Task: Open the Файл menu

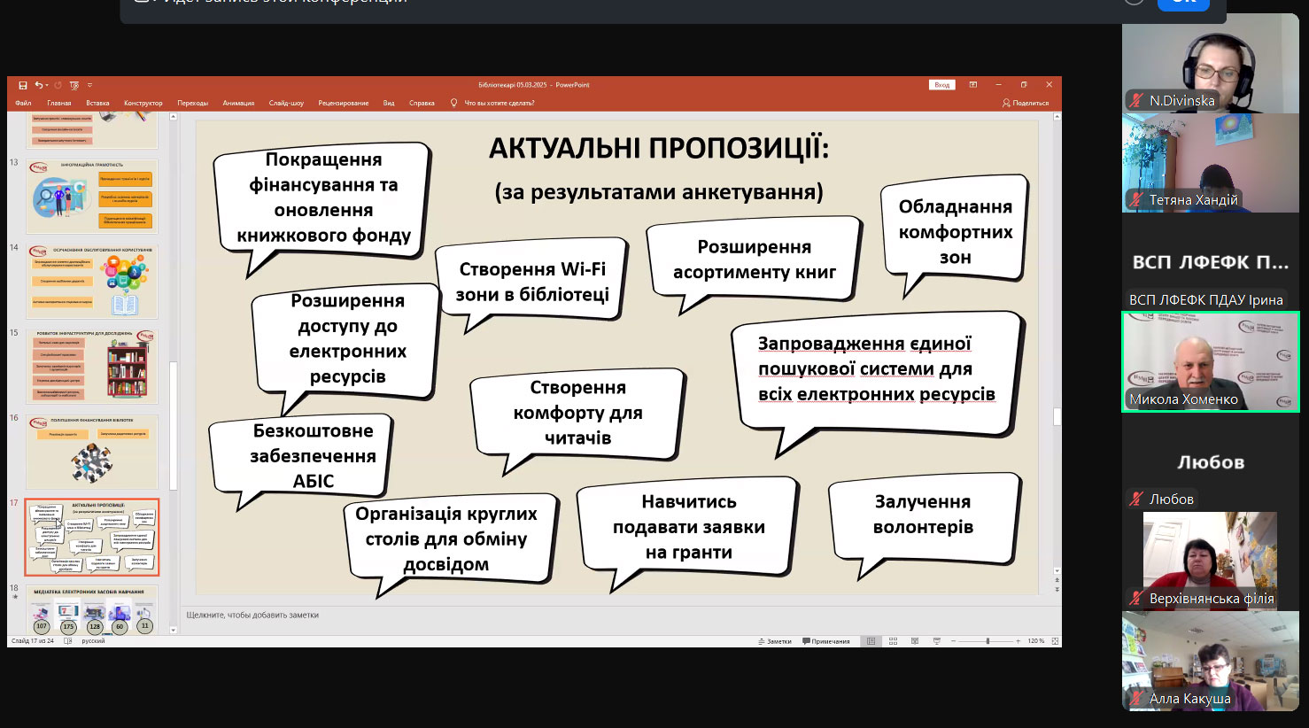Action: click(x=23, y=103)
